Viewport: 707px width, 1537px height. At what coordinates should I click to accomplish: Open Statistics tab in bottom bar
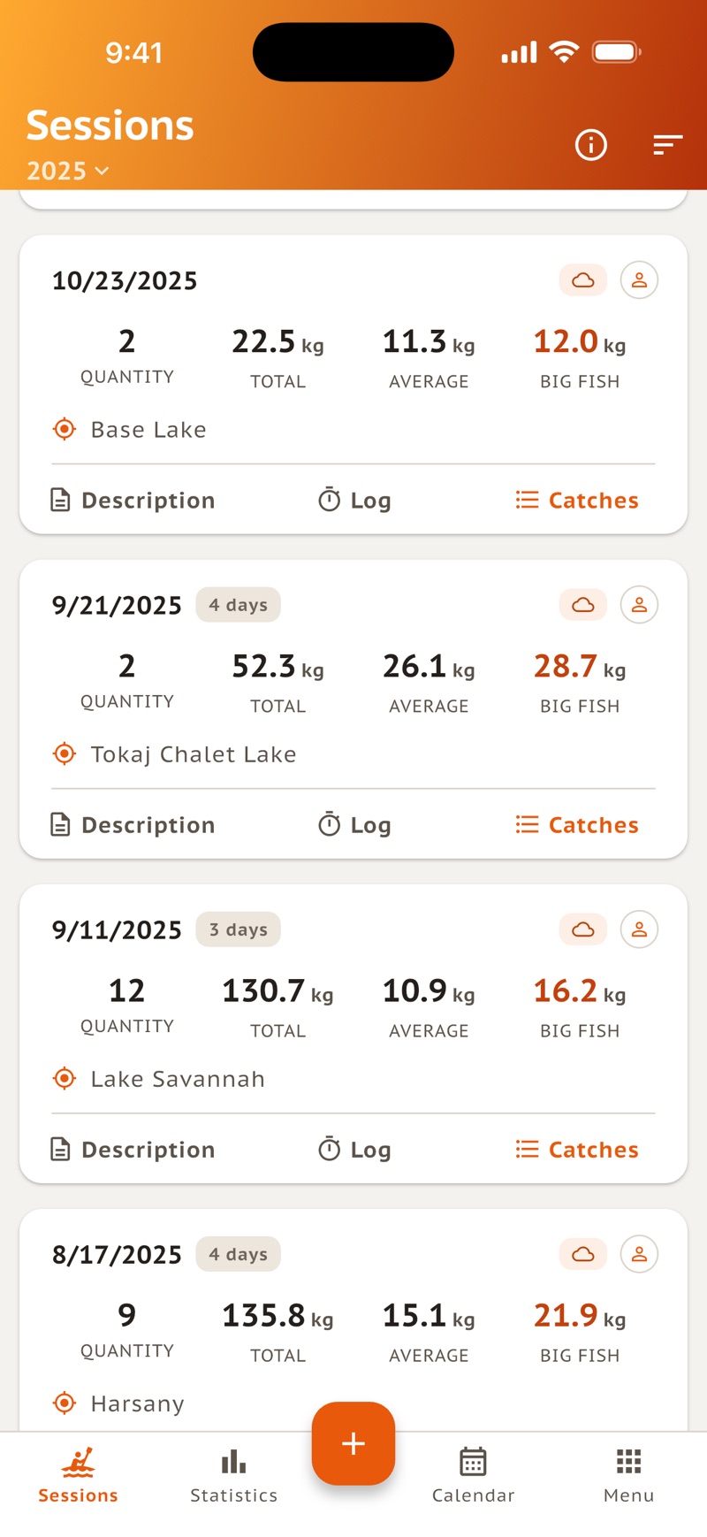tap(233, 1477)
